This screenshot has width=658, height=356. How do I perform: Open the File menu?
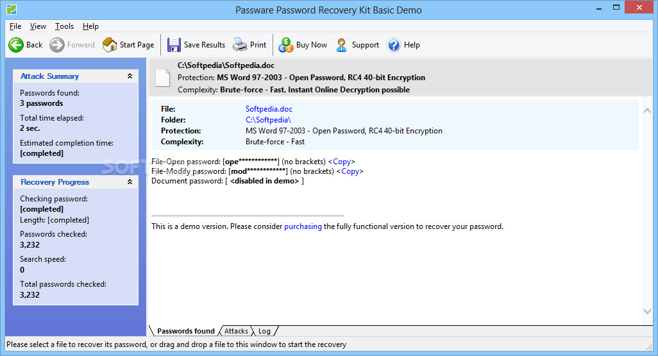point(15,26)
